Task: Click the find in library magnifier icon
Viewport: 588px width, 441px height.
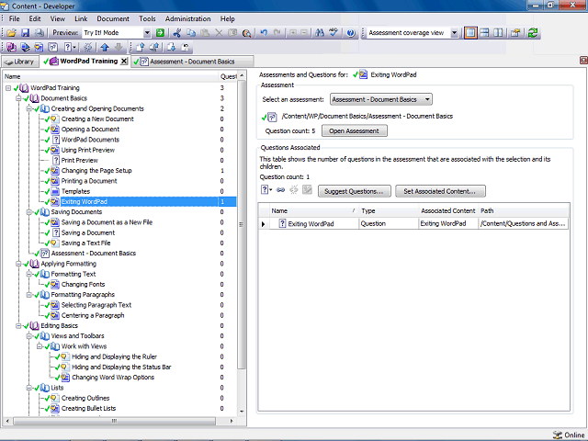Action: (x=246, y=33)
